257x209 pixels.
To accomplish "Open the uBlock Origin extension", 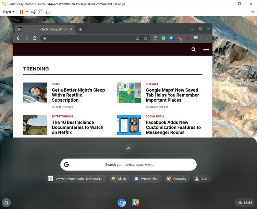I will (x=180, y=38).
